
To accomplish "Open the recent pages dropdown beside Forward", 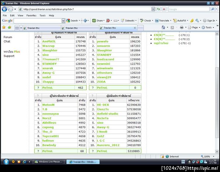I will point(15,9).
